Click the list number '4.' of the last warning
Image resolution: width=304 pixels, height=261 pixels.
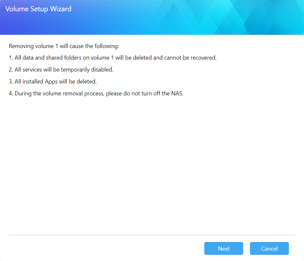pyautogui.click(x=11, y=93)
